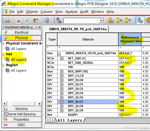Click the pin icon on Worksheet selector
The width and height of the screenshot is (150, 131).
pyautogui.click(x=32, y=27)
